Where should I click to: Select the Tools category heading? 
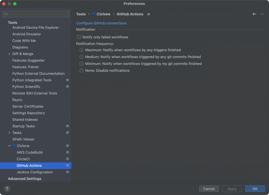coord(13,23)
